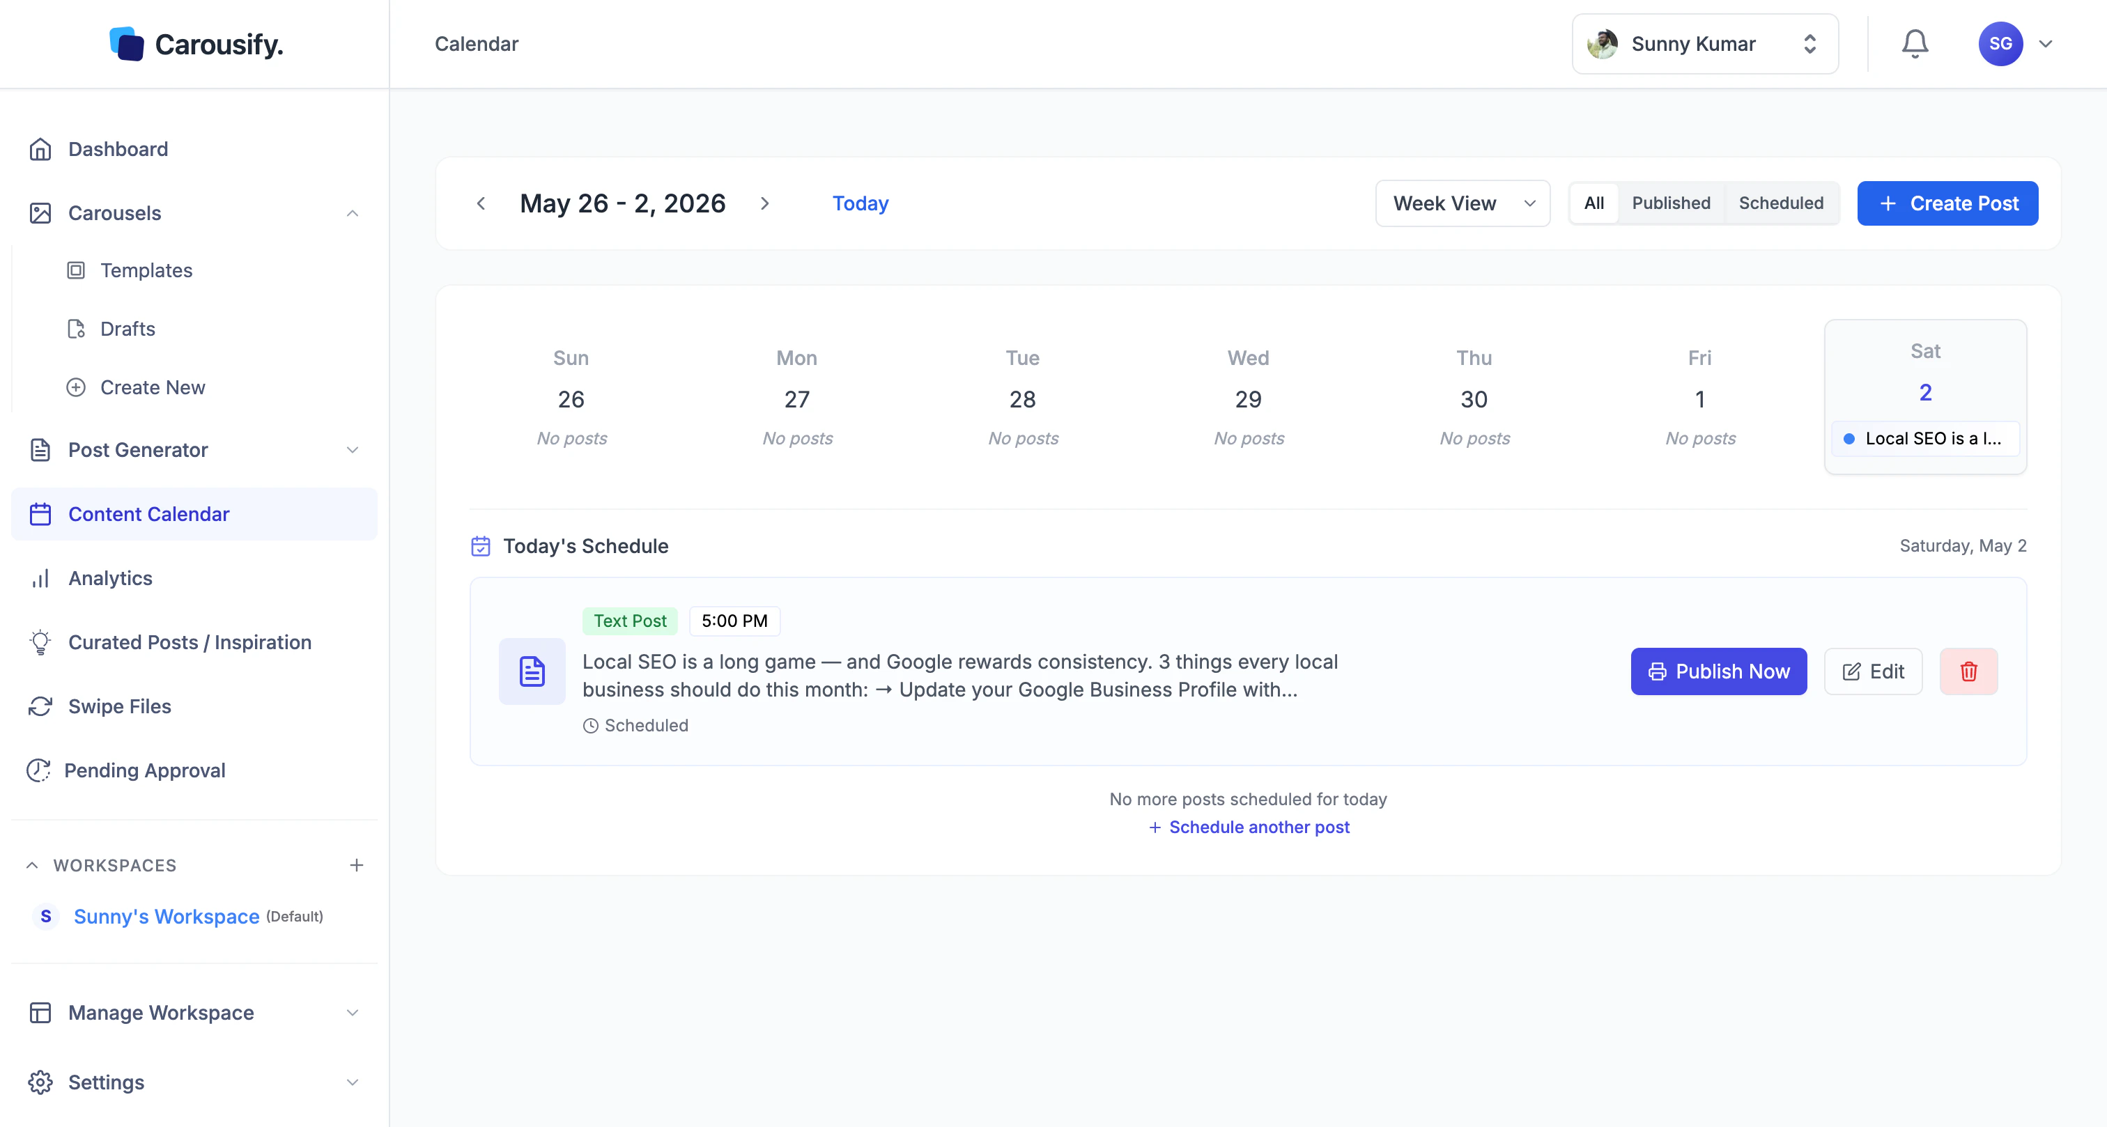Select the Mon 27 day column
Image resolution: width=2107 pixels, height=1127 pixels.
(x=796, y=398)
